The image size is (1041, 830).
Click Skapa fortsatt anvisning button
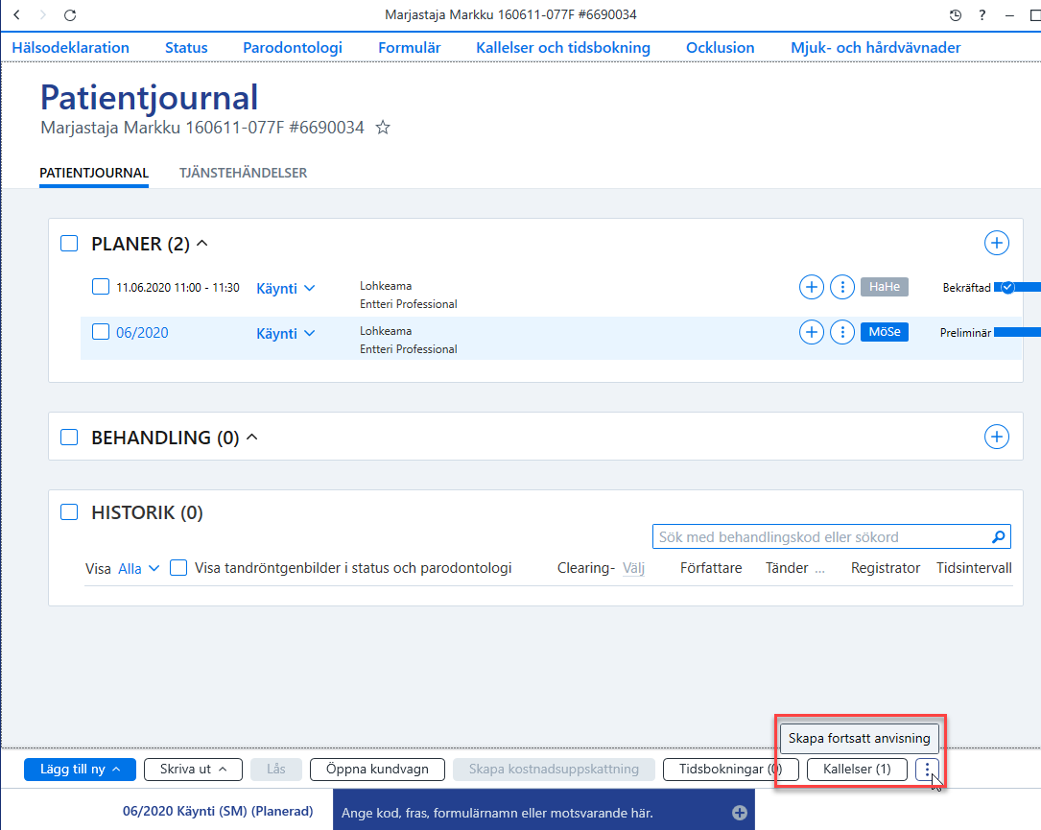[859, 739]
